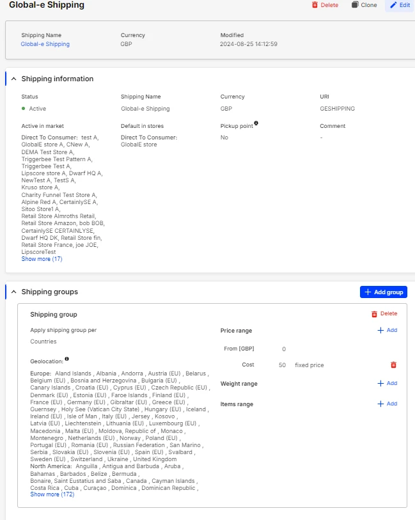The width and height of the screenshot is (415, 520).
Task: Click 'Retail Store Amazon, bob BOB,' market line
Action: (x=63, y=223)
